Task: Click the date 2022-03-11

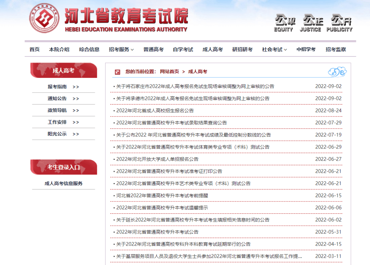Action: 328,256
